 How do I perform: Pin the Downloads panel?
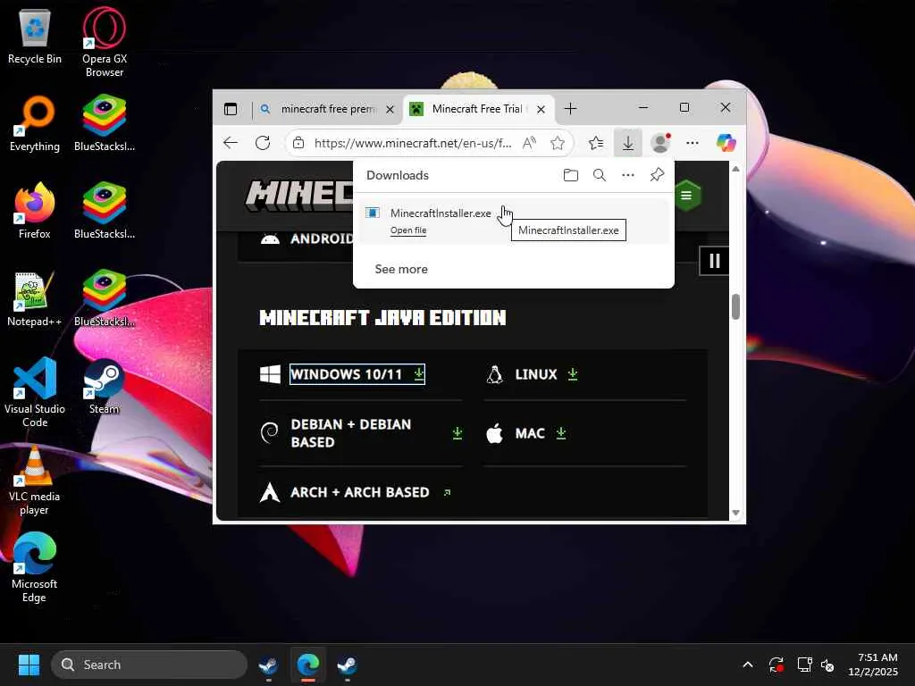point(657,175)
